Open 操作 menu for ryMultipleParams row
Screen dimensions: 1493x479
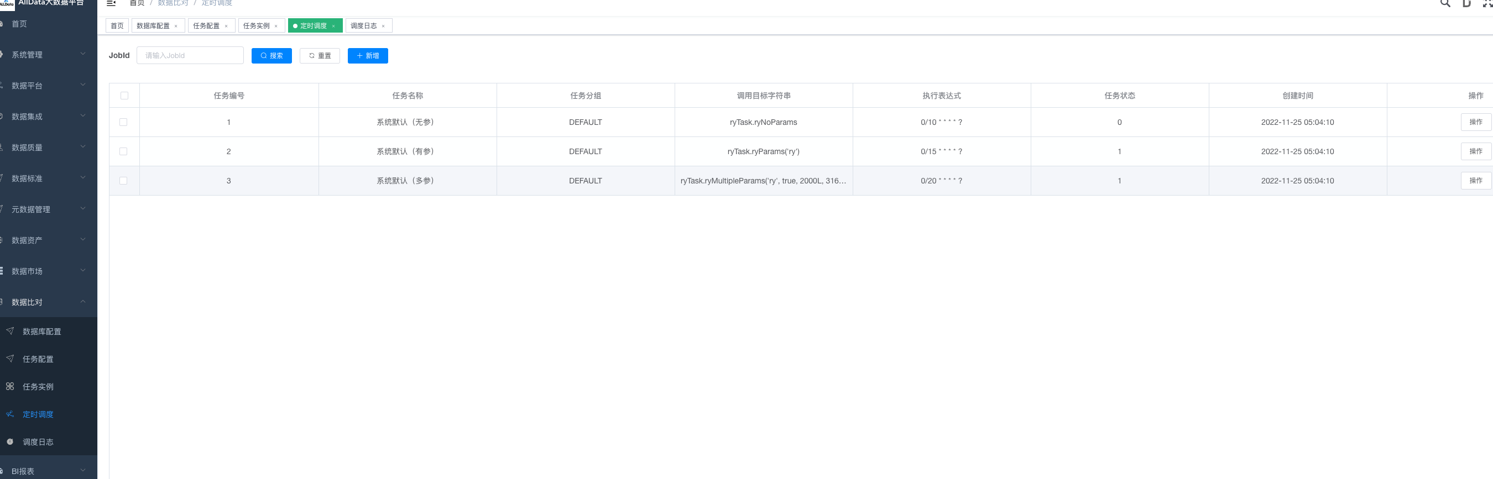(1476, 181)
